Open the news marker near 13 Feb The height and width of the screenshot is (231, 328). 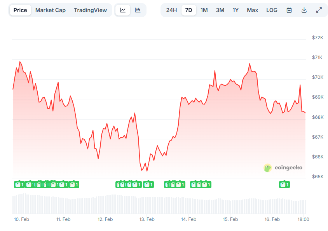pyautogui.click(x=148, y=184)
